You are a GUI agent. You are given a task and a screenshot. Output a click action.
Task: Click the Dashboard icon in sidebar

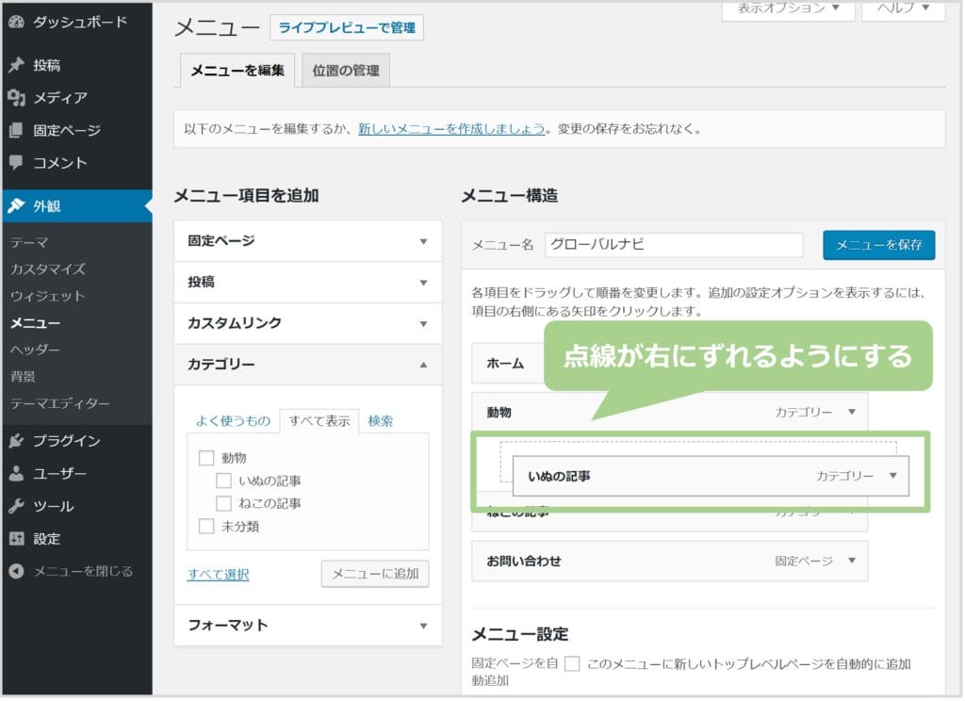[16, 22]
